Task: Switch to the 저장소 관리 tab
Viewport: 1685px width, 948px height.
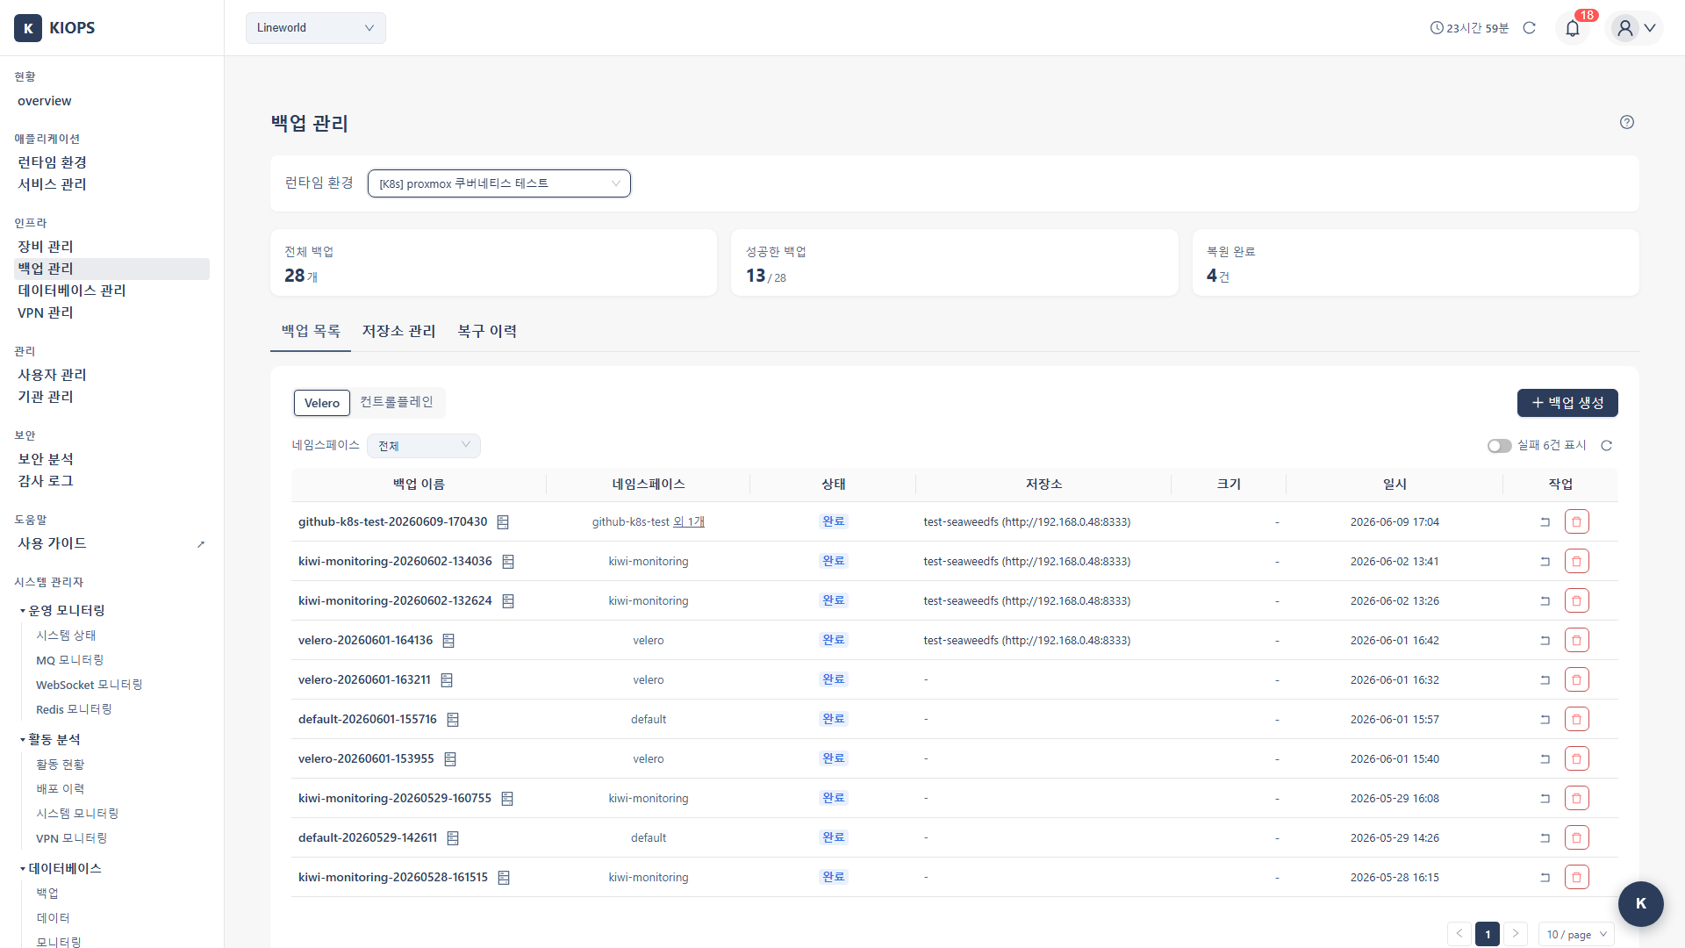Action: coord(399,332)
